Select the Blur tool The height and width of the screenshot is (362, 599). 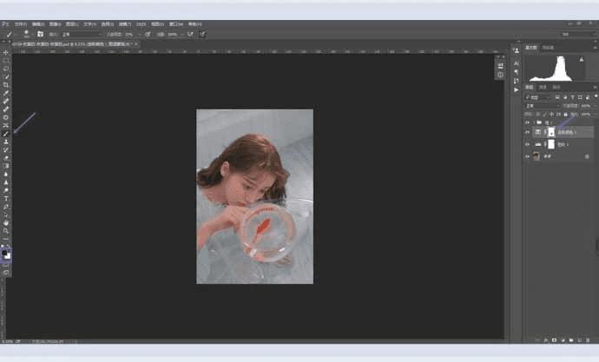coord(6,174)
